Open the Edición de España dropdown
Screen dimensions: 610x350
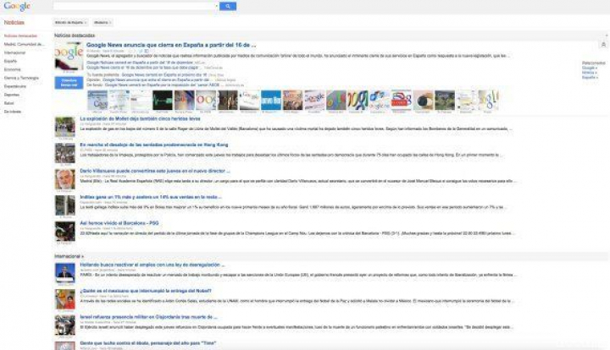(x=70, y=22)
